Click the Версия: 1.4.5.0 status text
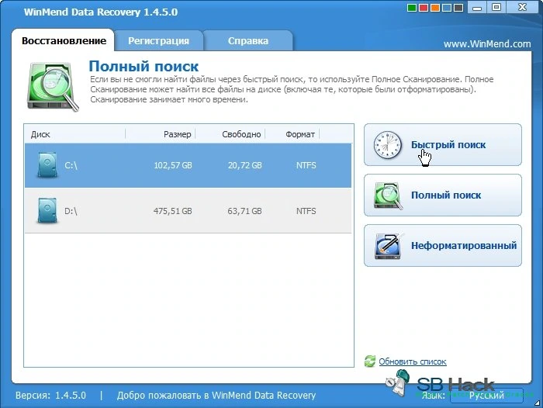543x408 pixels. coord(50,395)
